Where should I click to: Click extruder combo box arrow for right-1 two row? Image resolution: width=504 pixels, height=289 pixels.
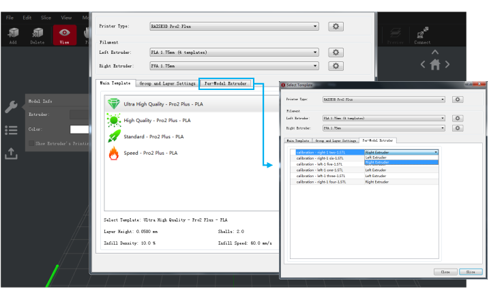click(x=436, y=152)
